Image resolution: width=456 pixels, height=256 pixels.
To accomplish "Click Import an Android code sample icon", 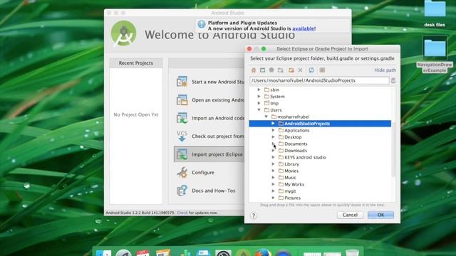I will point(182,118).
